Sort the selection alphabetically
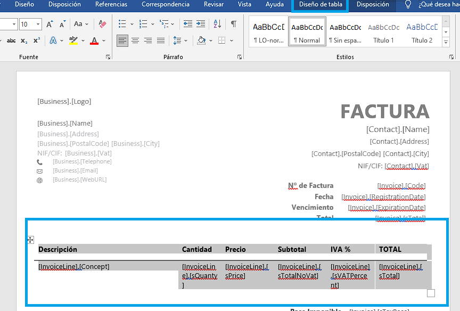 (x=217, y=24)
